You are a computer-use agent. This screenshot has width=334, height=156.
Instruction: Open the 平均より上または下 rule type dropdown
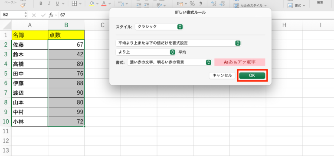coord(178,43)
